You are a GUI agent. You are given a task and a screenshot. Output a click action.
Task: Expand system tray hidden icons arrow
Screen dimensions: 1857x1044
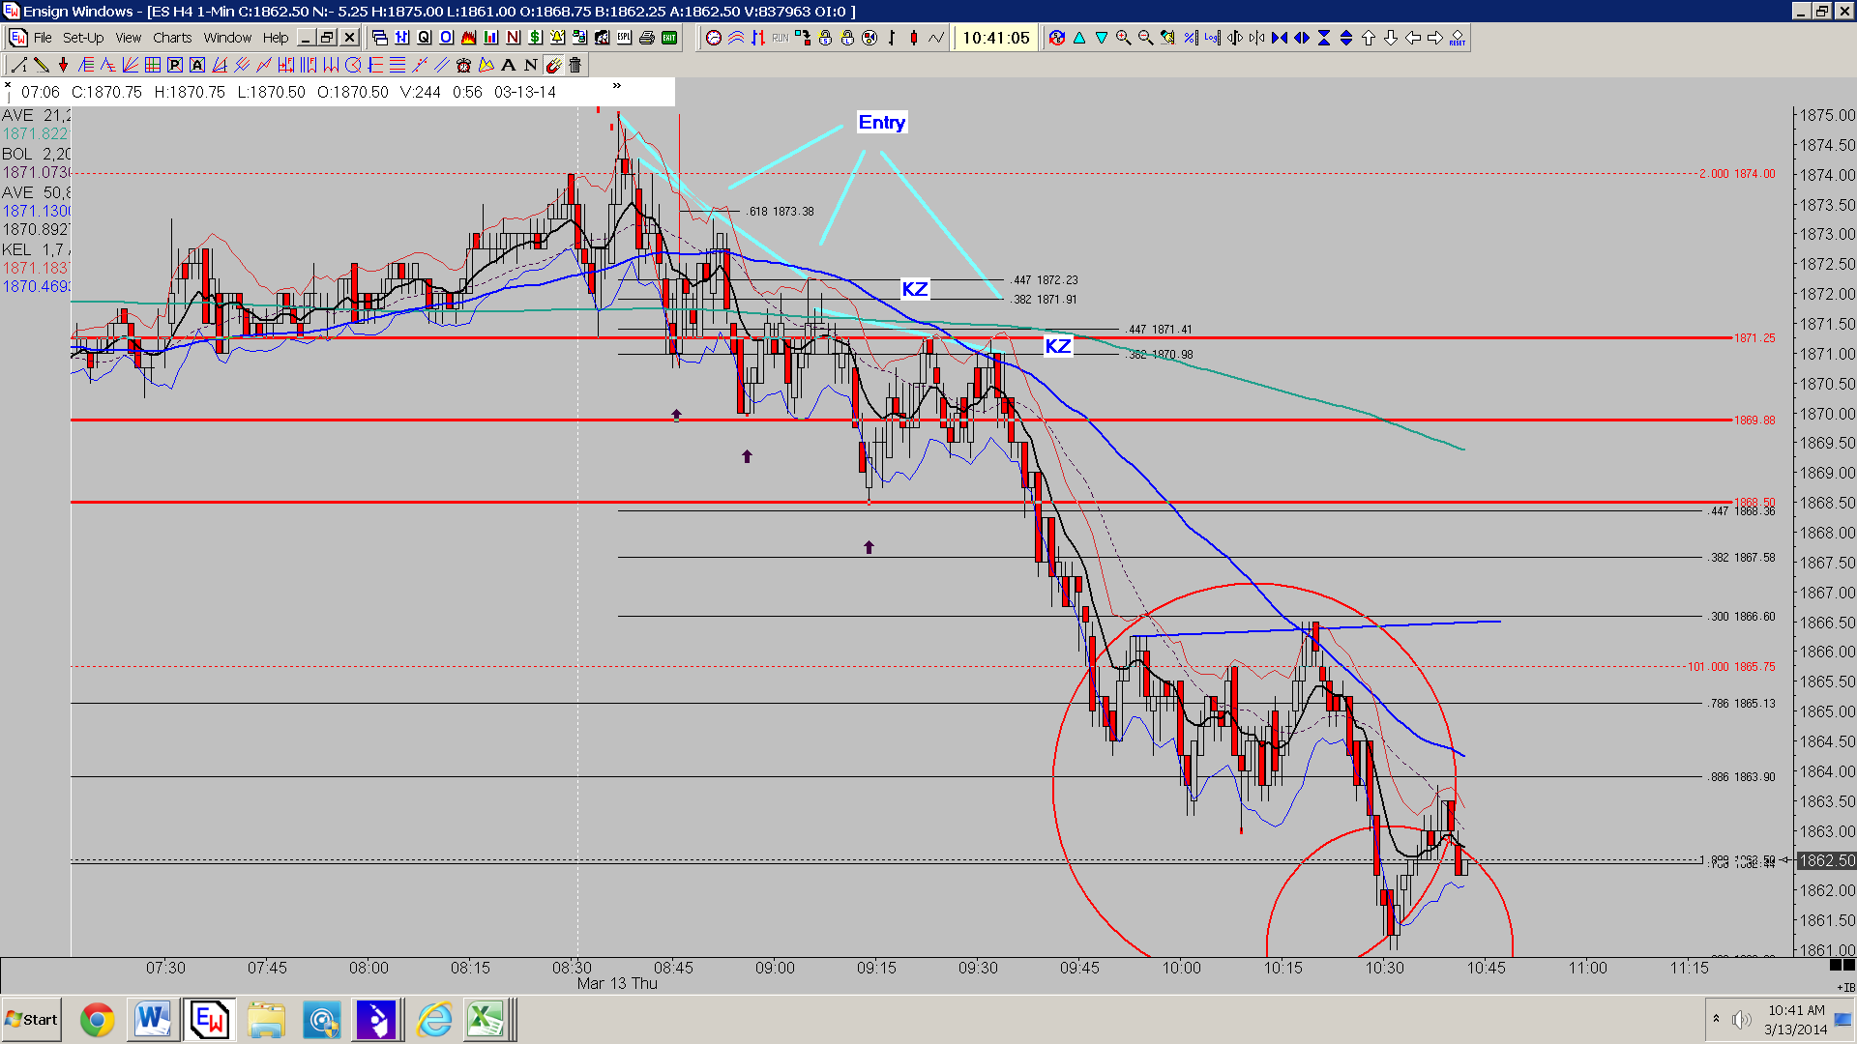(x=1716, y=1019)
